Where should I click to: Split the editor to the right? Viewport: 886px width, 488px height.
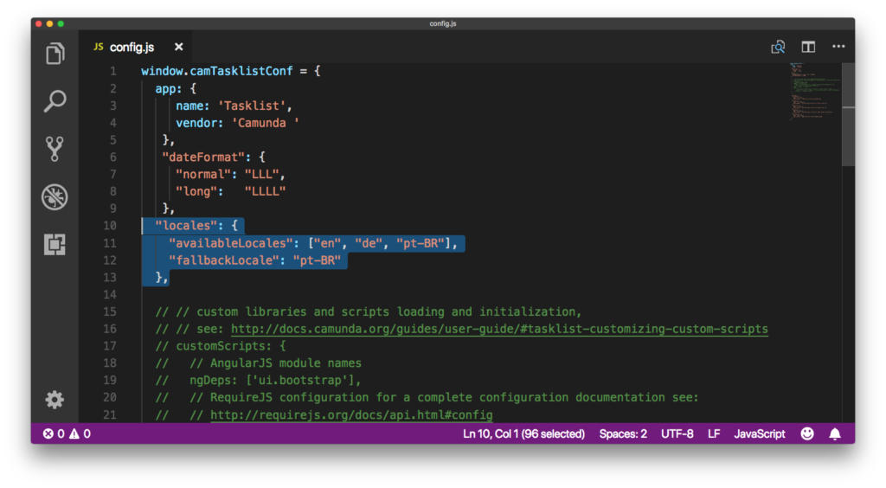point(808,47)
